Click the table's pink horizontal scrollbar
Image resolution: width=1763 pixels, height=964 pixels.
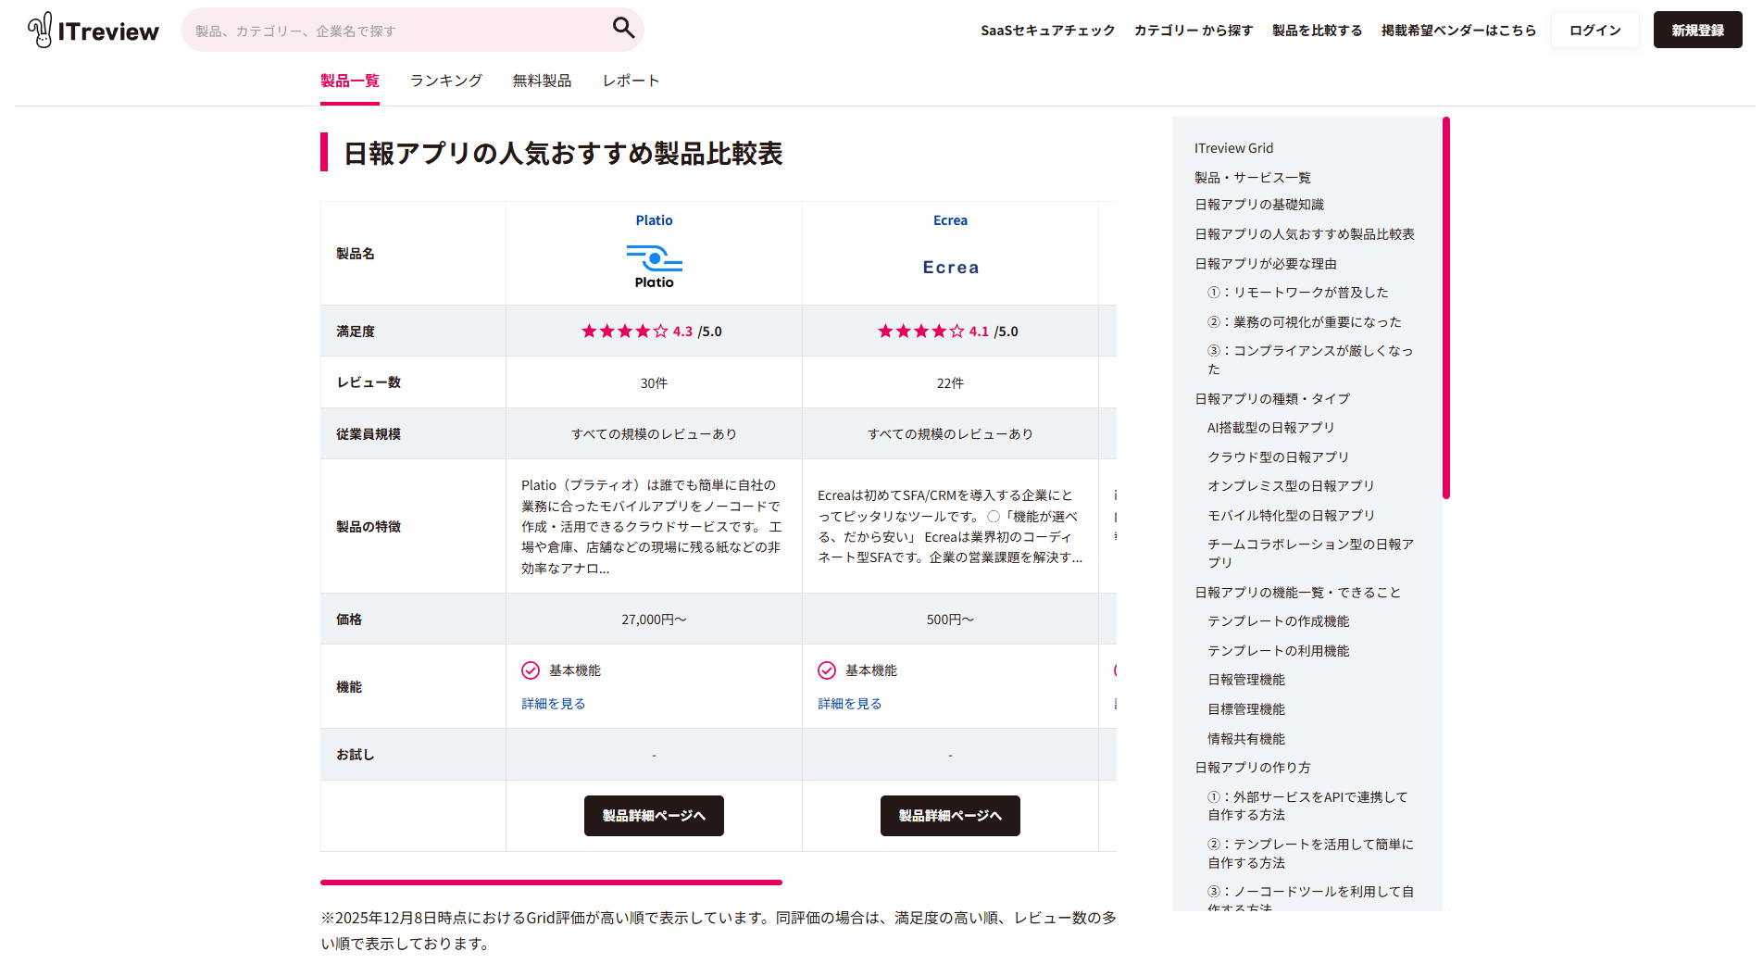click(551, 883)
